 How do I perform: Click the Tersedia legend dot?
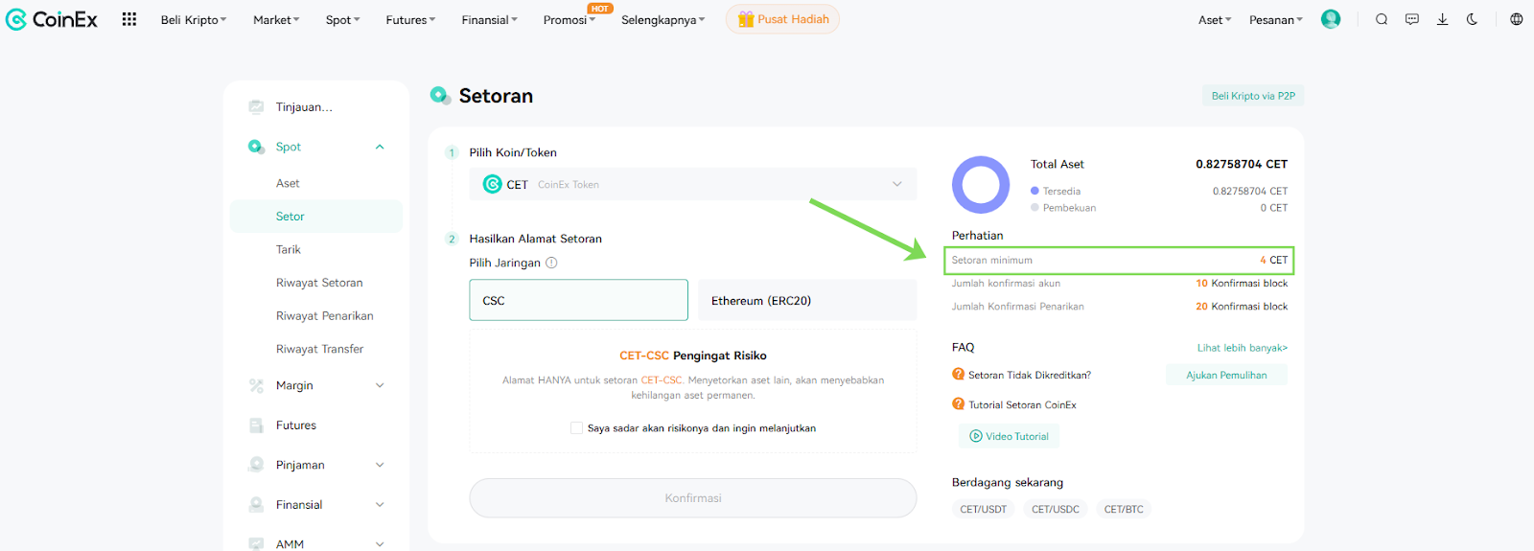[1034, 191]
